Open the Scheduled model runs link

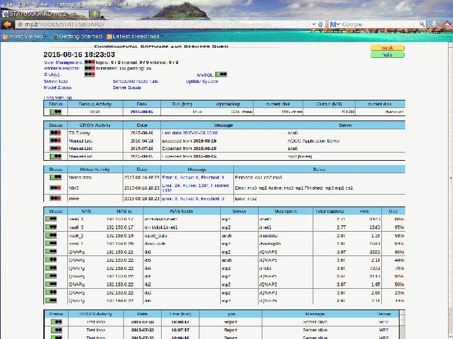[135, 81]
